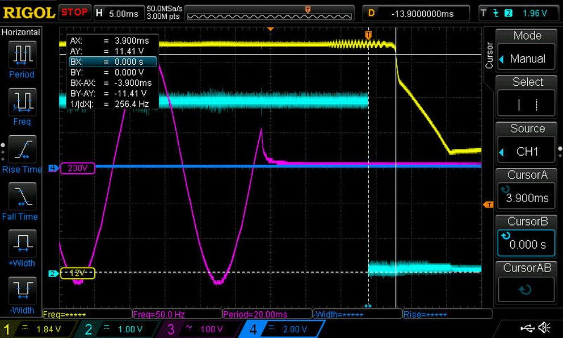563x338 pixels.
Task: Open the cursor Select menu
Action: pos(526,97)
